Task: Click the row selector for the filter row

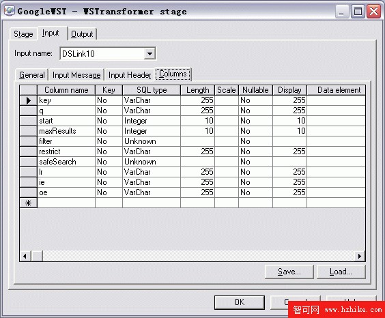Action: [x=28, y=141]
